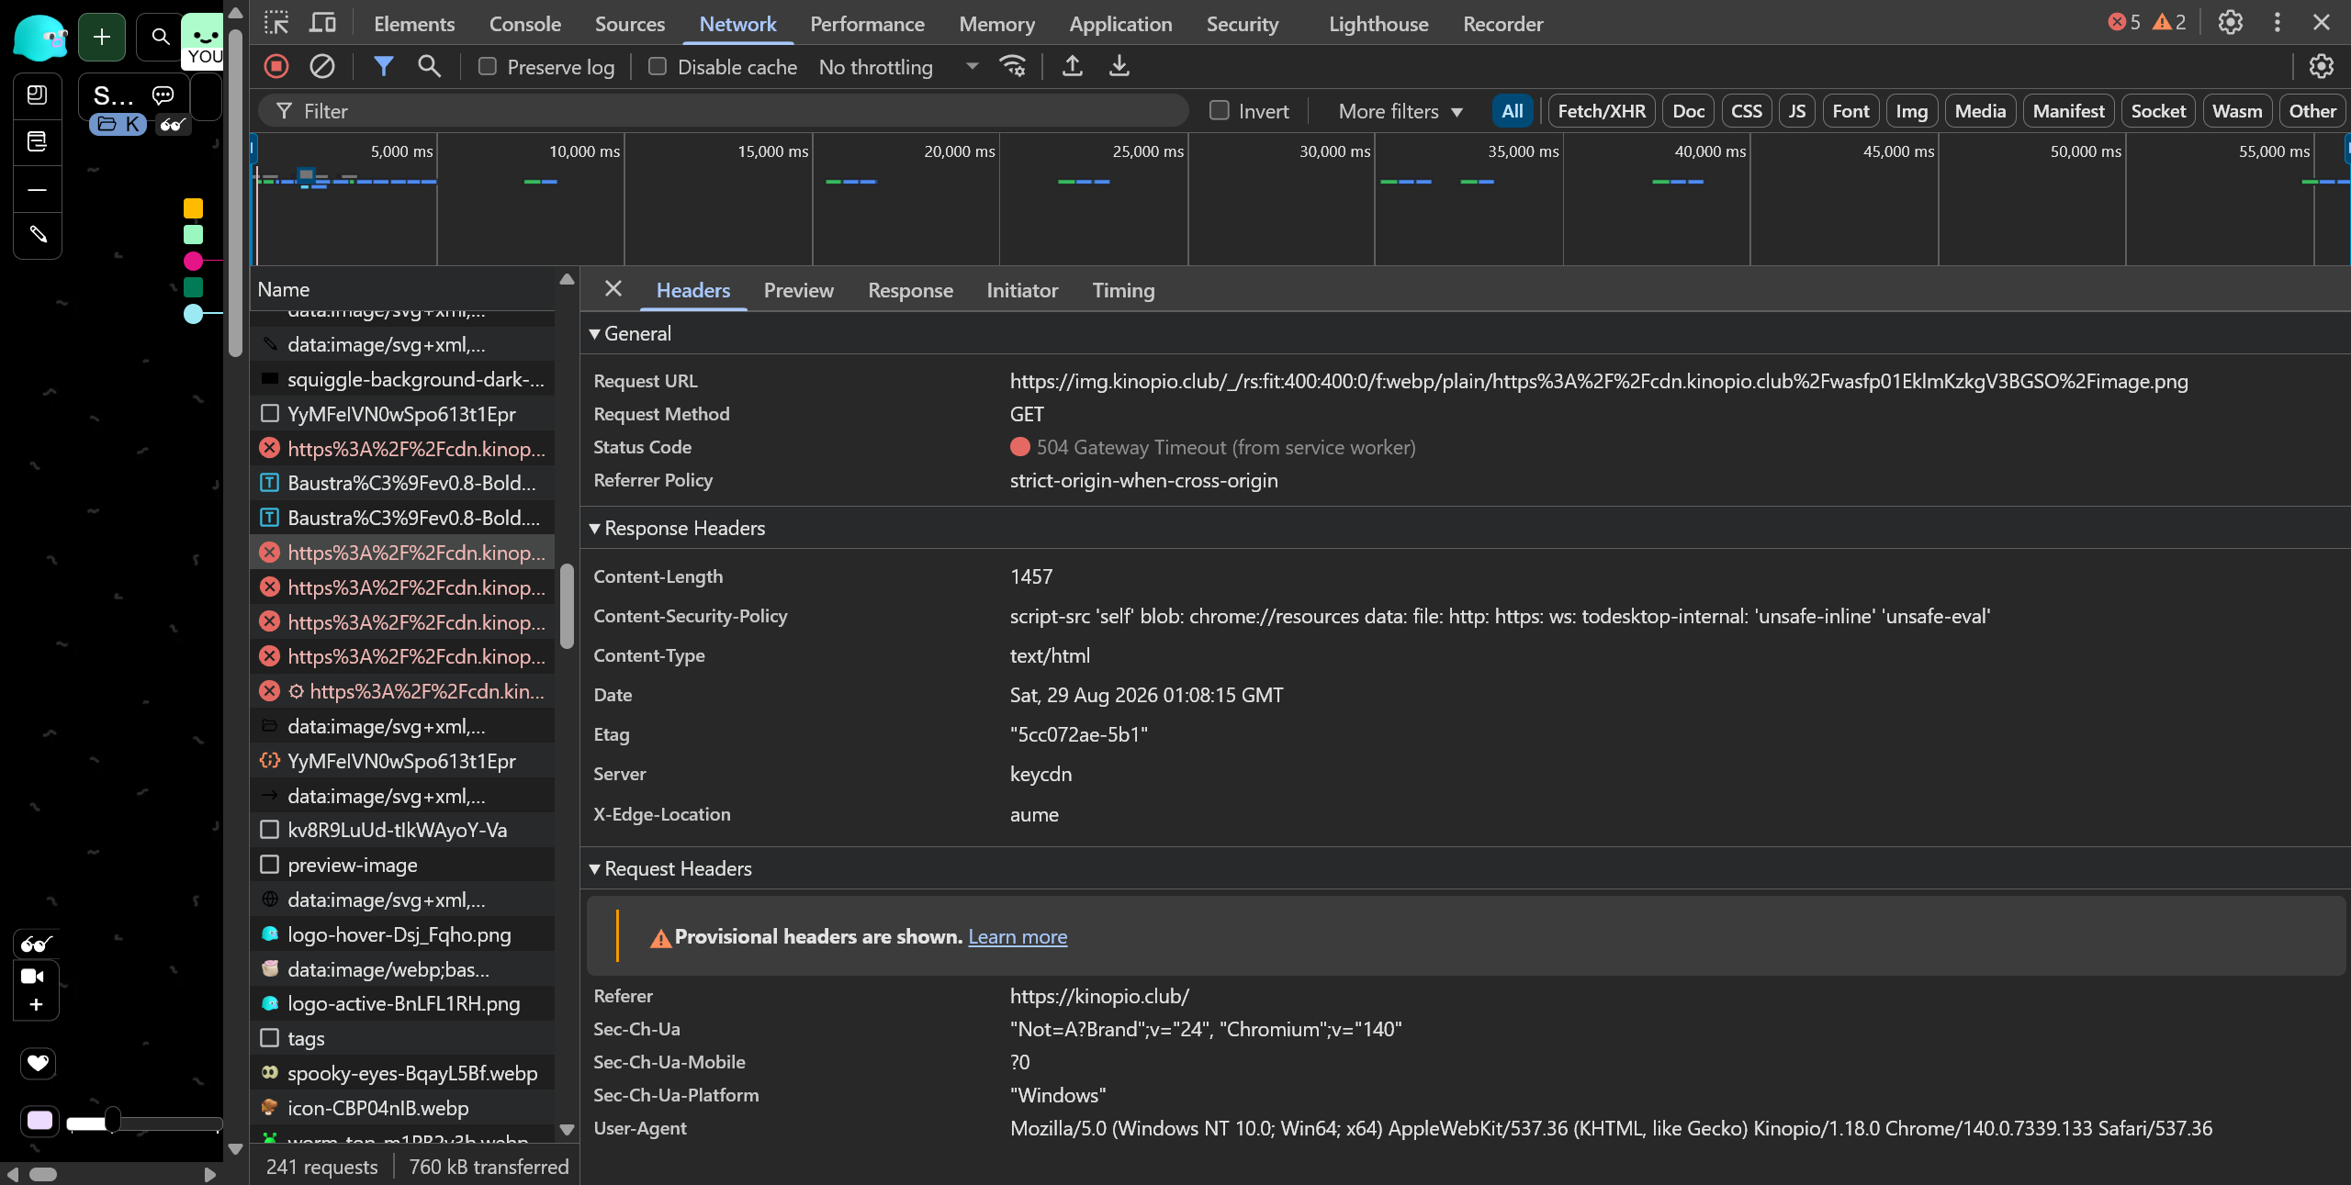Toggle the Font type filter
This screenshot has height=1185, width=2351.
click(1850, 111)
